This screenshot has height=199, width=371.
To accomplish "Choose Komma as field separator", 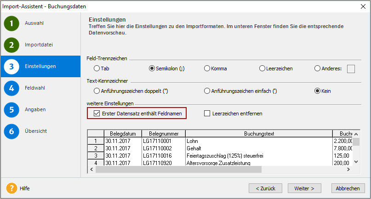I will 207,68.
